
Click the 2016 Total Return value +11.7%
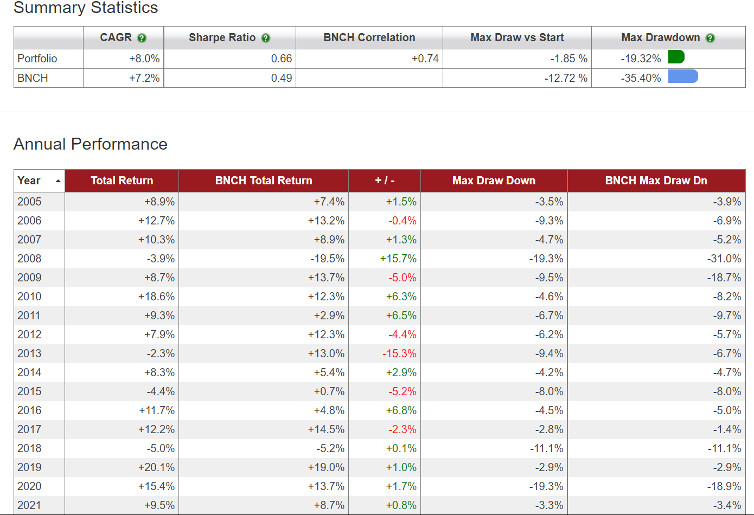click(x=157, y=410)
